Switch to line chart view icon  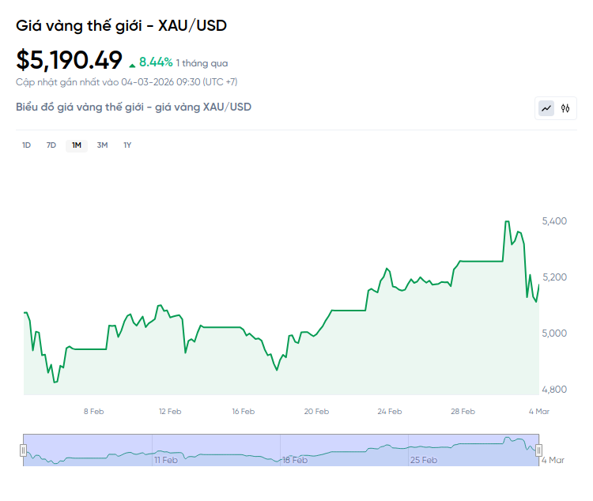point(546,108)
